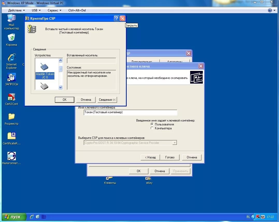Click OK in the КриптоПро CSP dialog
The height and width of the screenshot is (222, 279).
click(x=65, y=100)
